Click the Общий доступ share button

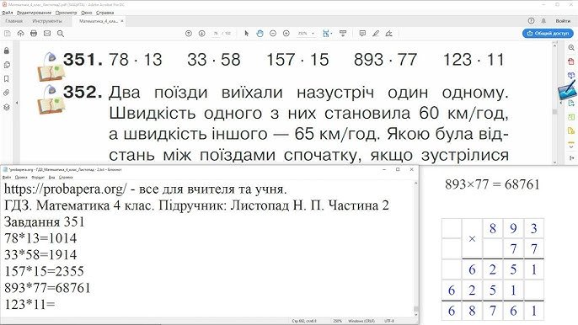(548, 33)
